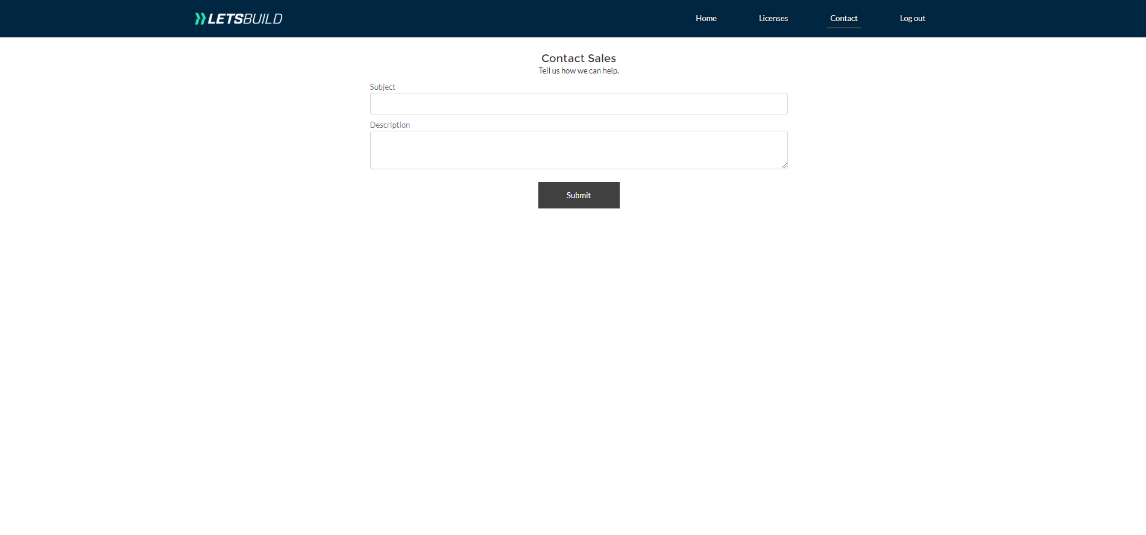Click the "Description" field label
The height and width of the screenshot is (535, 1146).
click(x=389, y=125)
